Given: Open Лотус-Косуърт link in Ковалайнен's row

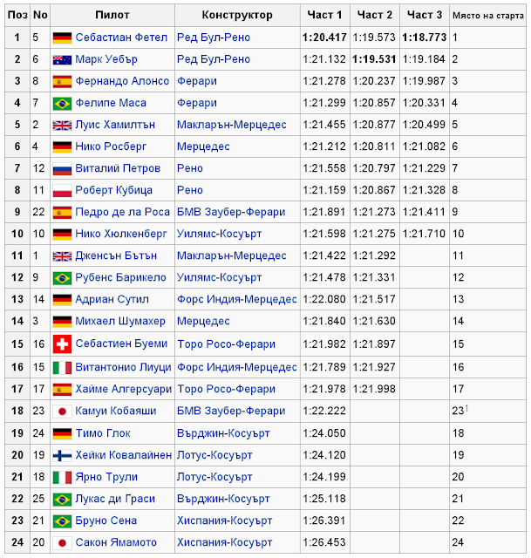Looking at the screenshot, I should (214, 455).
